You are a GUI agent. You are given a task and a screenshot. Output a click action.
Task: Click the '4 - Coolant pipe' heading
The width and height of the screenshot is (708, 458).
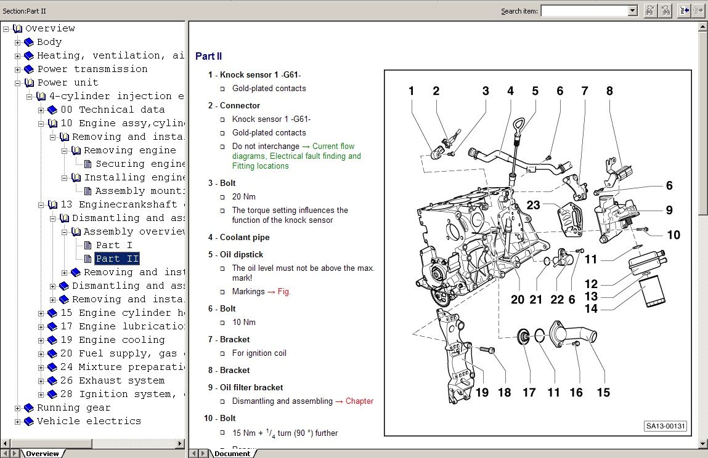coord(238,238)
